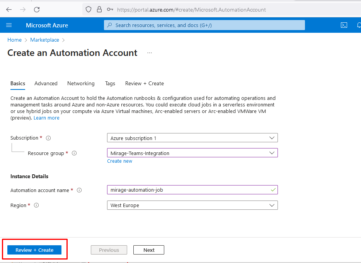
Task: Click the shield tracking protection icon
Action: click(x=89, y=9)
